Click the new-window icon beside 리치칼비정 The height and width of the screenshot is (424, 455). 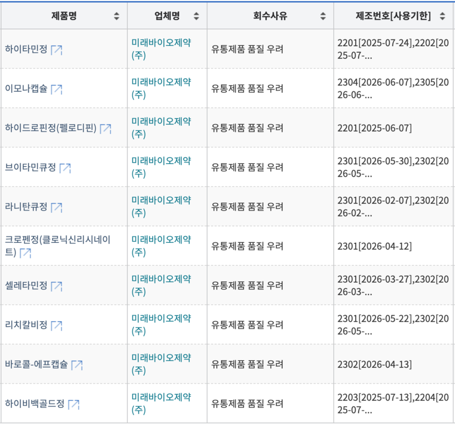pyautogui.click(x=56, y=326)
